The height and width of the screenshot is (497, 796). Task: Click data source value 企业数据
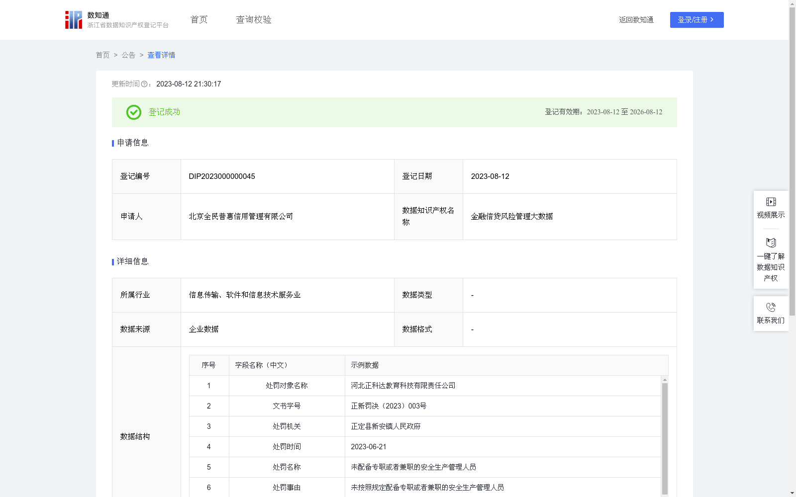[203, 330]
